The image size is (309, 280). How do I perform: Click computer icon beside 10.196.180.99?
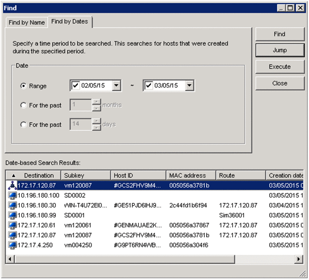pos(13,215)
